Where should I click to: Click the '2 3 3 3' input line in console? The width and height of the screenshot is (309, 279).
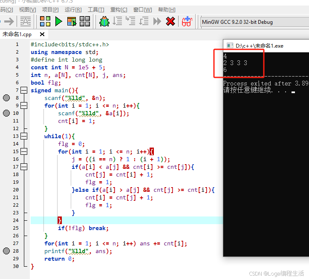tap(235, 63)
